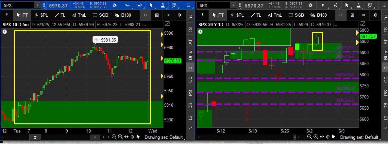Toggle the pin icon on left drawing toolbar

pyautogui.click(x=7, y=15)
